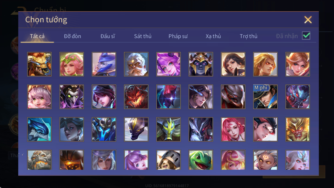This screenshot has height=188, width=334.
Task: Select the bear with helmet hero portrait
Action: point(168,160)
